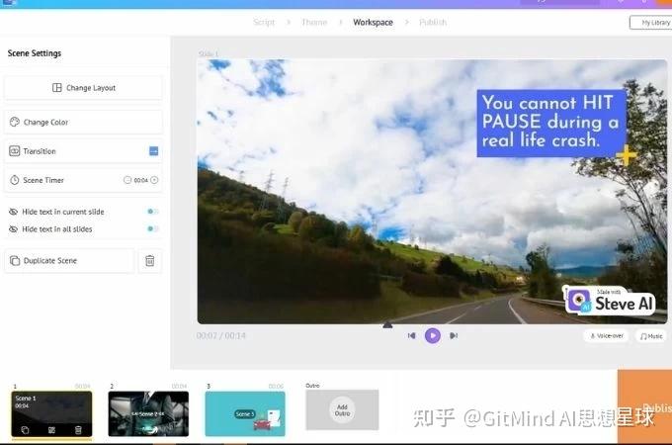Screen dimensions: 672x445
Task: Select the scene timer value 00:04
Action: [x=140, y=181]
